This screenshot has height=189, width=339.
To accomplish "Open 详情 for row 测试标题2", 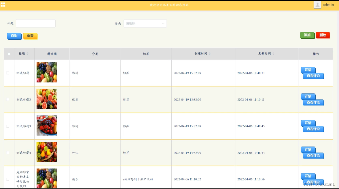I will (x=308, y=97).
